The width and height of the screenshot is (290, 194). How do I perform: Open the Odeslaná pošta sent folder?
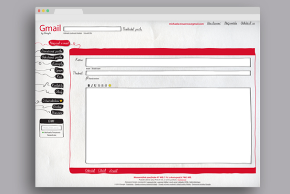(x=52, y=57)
